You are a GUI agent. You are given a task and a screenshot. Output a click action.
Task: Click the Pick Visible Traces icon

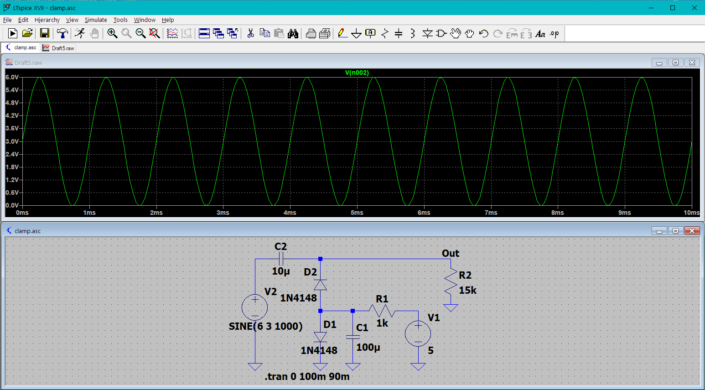point(172,33)
